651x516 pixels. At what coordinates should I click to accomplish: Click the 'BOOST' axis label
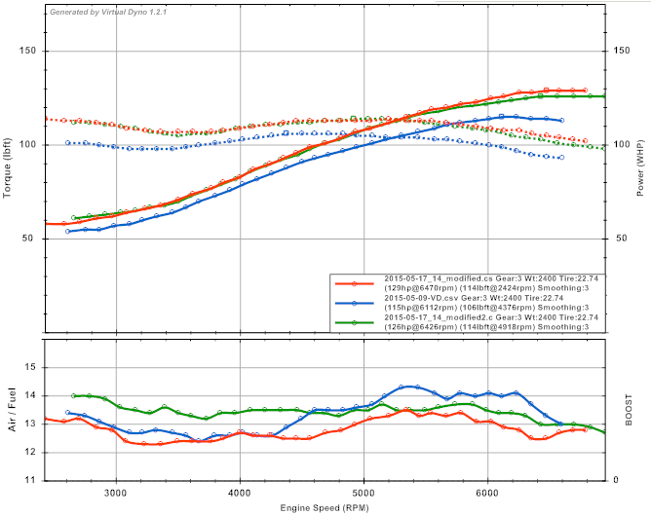(629, 410)
